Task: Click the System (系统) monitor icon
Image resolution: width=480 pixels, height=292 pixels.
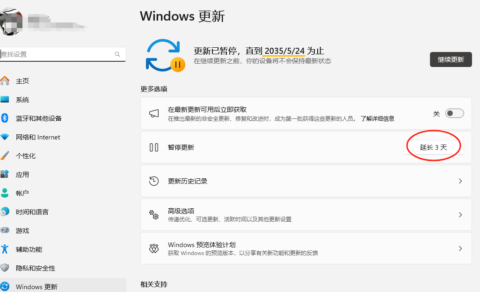Action: pos(5,100)
